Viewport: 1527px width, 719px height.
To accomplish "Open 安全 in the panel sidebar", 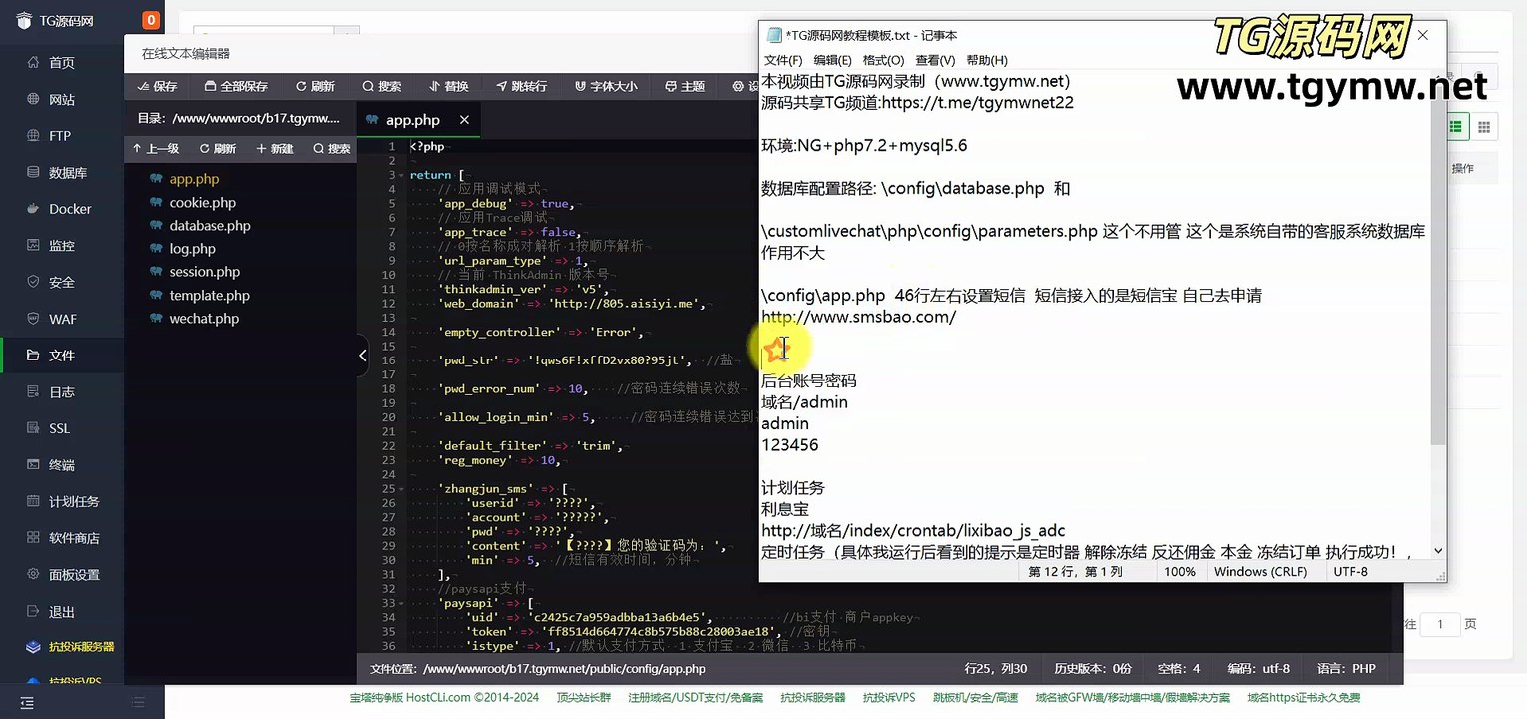I will click(62, 283).
